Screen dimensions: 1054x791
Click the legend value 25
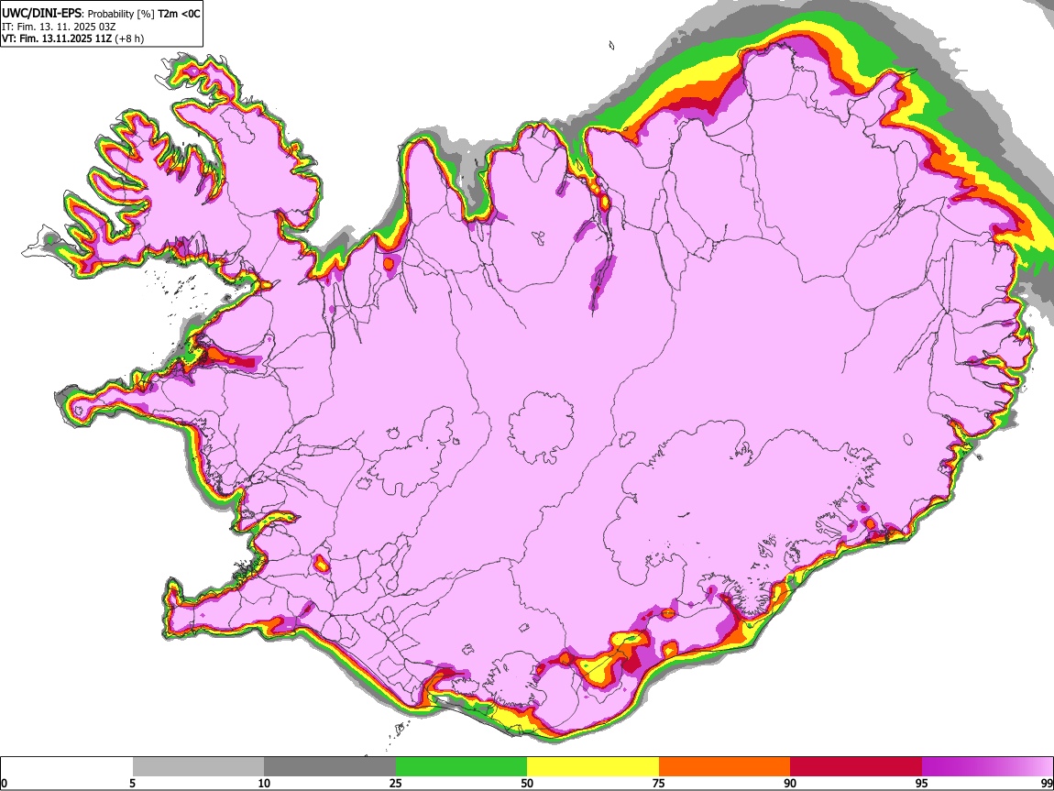tap(396, 783)
